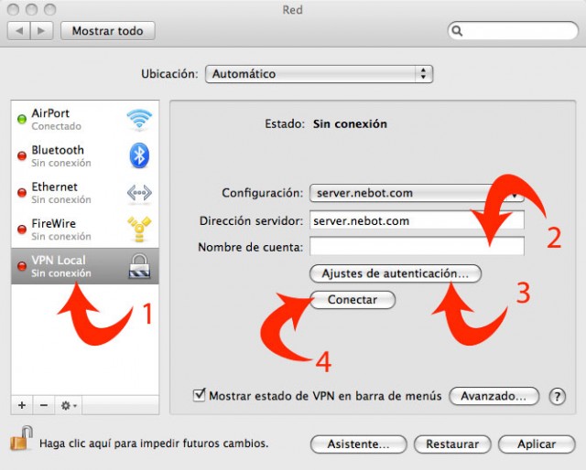586x470 pixels.
Task: Open the Avanzado options
Action: 494,396
